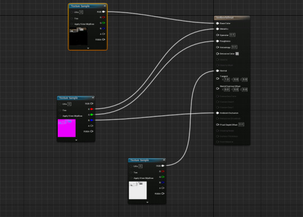Click the Tangent input pin
The height and width of the screenshot is (217, 303).
tap(218, 79)
